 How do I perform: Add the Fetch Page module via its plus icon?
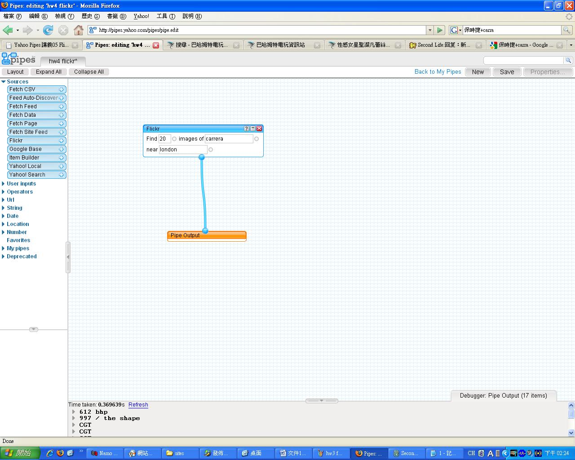(x=62, y=124)
